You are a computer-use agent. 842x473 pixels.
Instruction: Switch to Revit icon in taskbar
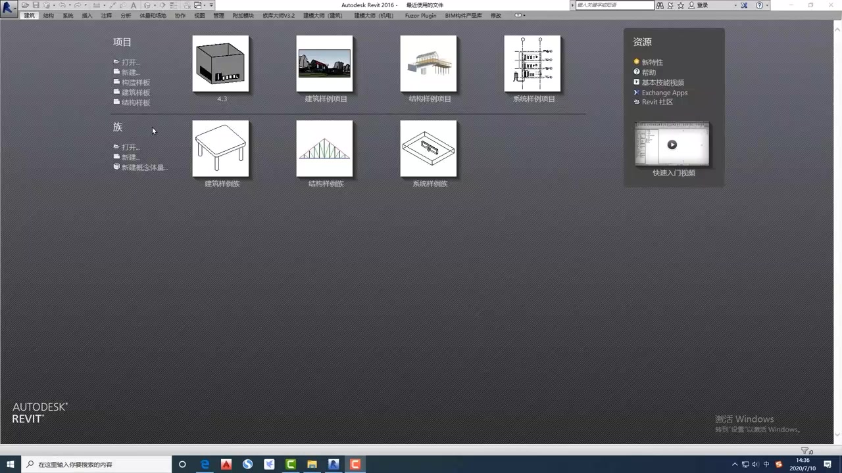334,464
